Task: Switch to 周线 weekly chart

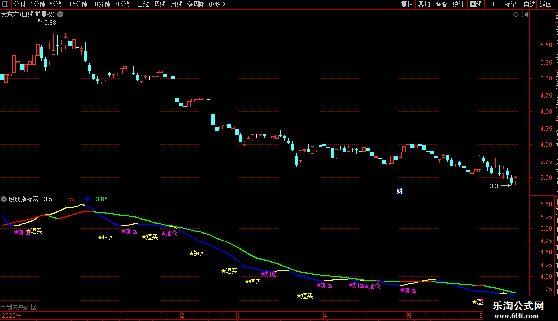Action: (160, 4)
